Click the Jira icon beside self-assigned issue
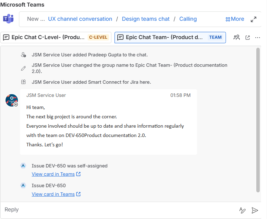Image resolution: width=267 pixels, height=219 pixels. [x=23, y=166]
